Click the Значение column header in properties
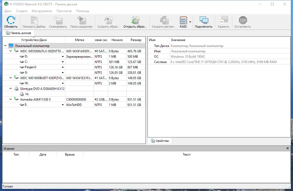The image size is (293, 191). point(178,40)
